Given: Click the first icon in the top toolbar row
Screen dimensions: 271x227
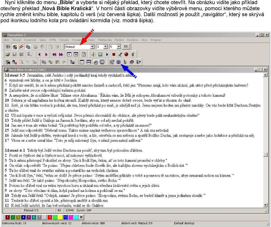Looking at the screenshot, I should (x=8, y=47).
